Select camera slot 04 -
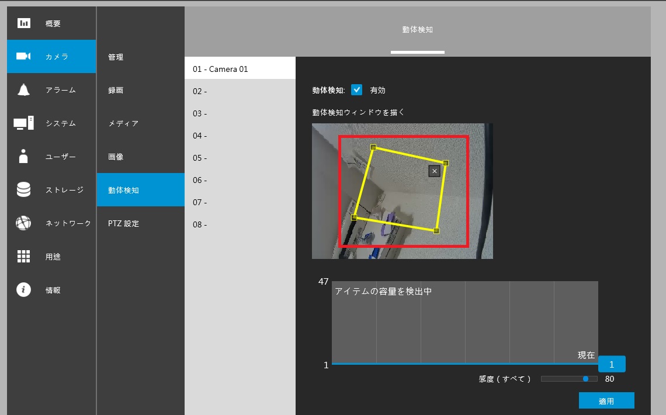Image resolution: width=666 pixels, height=415 pixels. (x=240, y=136)
